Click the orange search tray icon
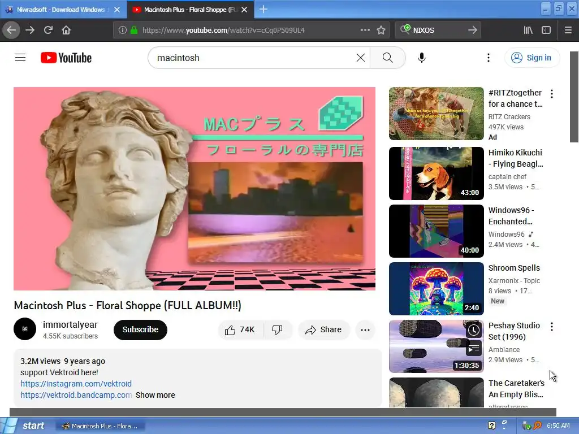This screenshot has height=434, width=579. click(537, 426)
